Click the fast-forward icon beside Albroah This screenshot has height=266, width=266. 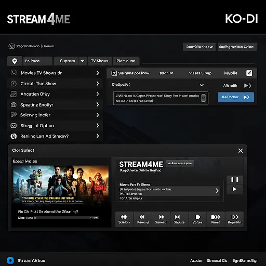(248, 86)
